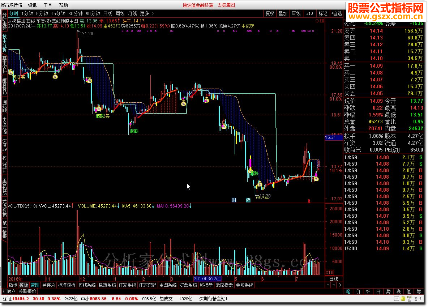The image size is (428, 307).
Task: Open 龙虎数据 sidebar tab
Action: [4, 208]
